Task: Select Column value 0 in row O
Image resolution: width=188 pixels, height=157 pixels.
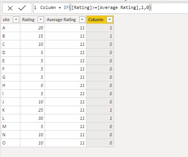Action: pyautogui.click(x=100, y=143)
